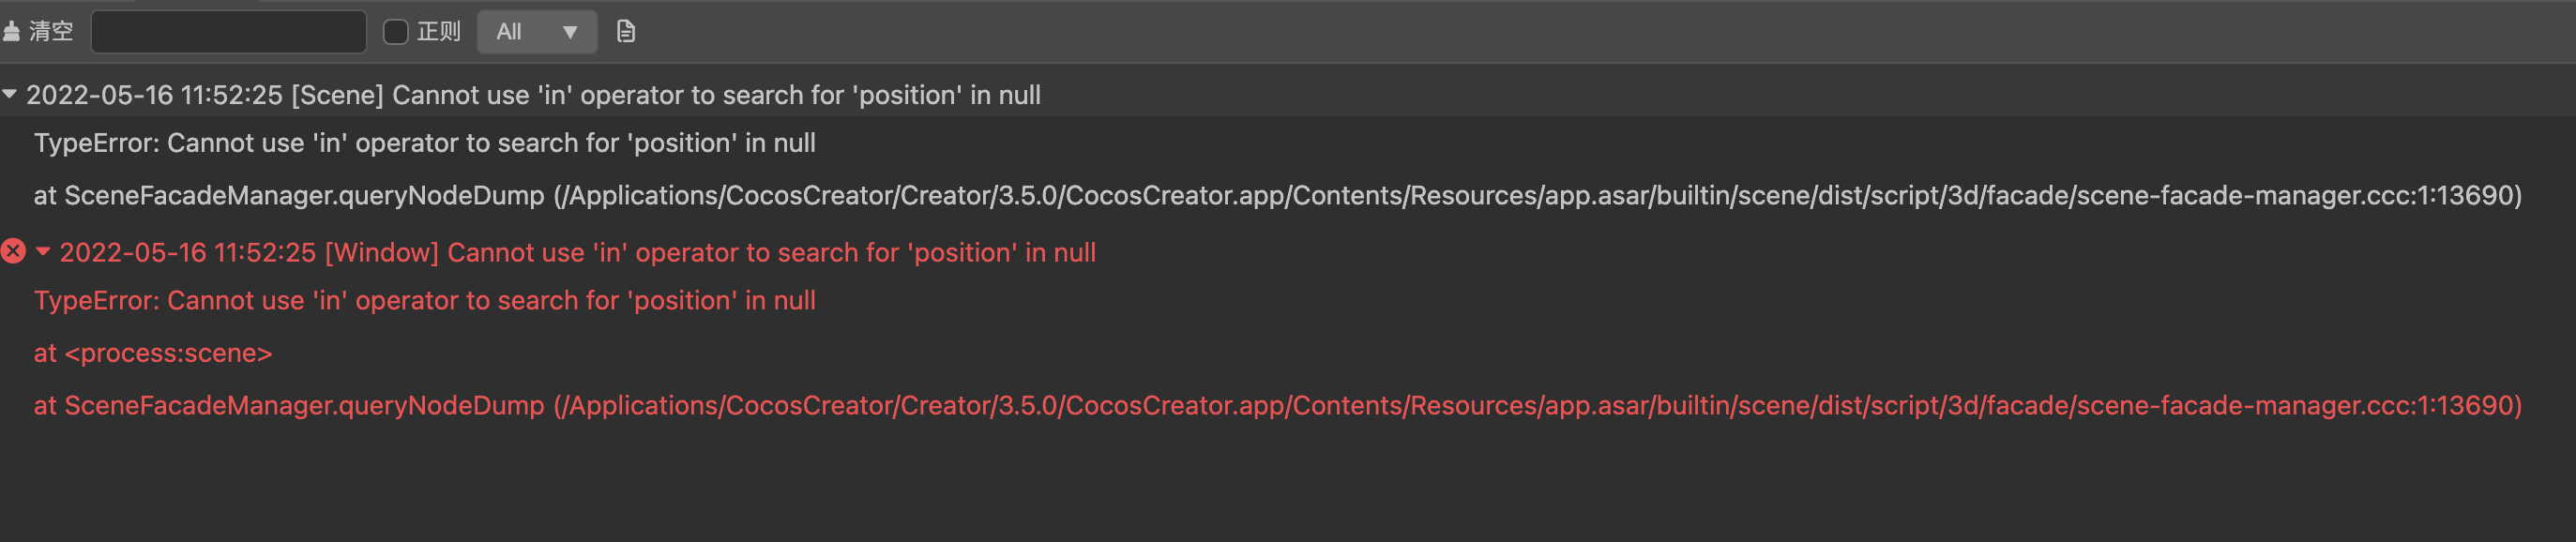The image size is (2576, 542).
Task: Collapse the [Scene] log entry triangle
Action: (x=10, y=94)
